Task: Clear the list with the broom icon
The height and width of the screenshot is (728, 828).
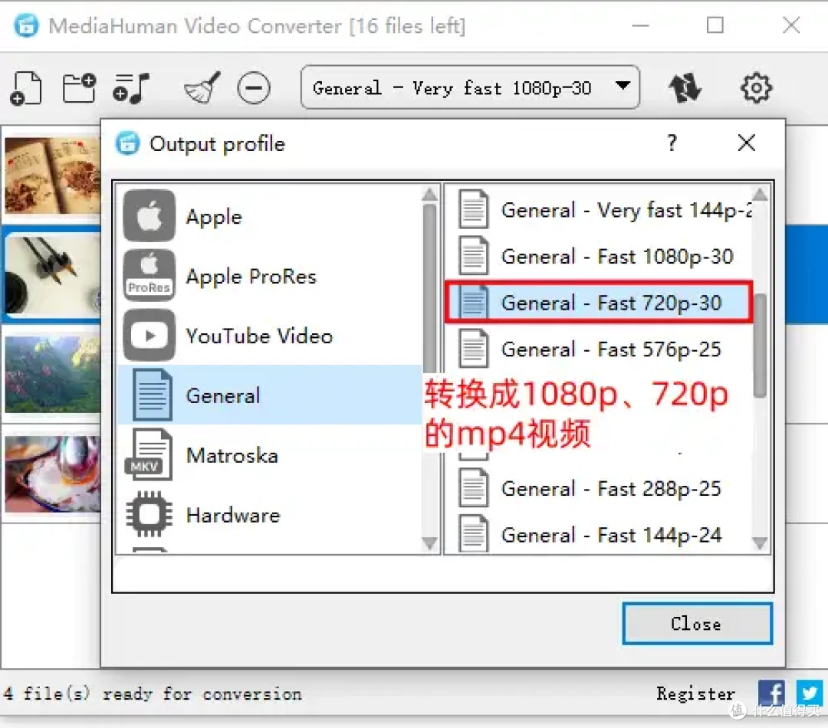Action: tap(202, 87)
